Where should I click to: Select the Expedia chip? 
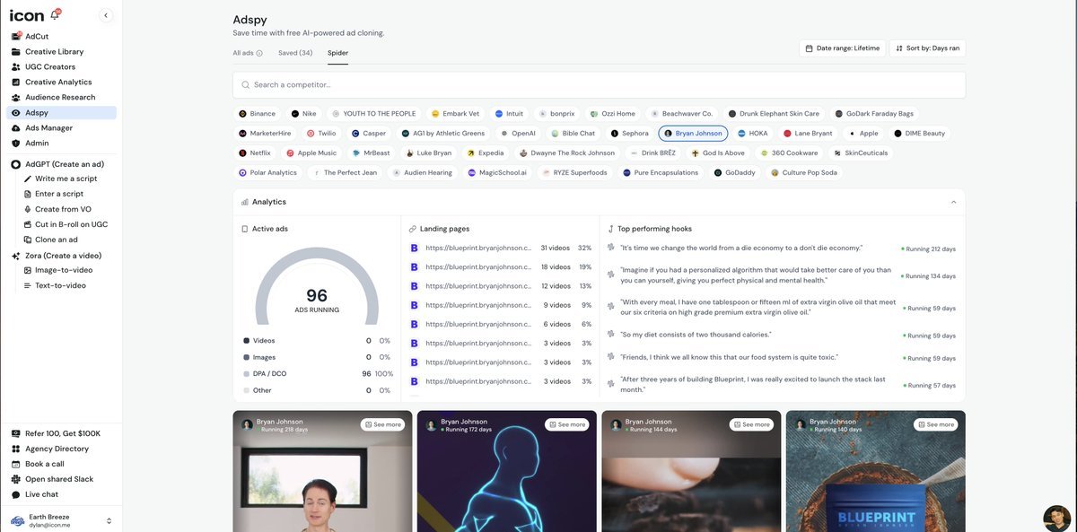coord(486,153)
